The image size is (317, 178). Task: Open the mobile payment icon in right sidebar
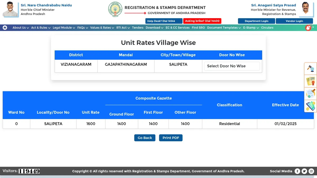[310, 106]
